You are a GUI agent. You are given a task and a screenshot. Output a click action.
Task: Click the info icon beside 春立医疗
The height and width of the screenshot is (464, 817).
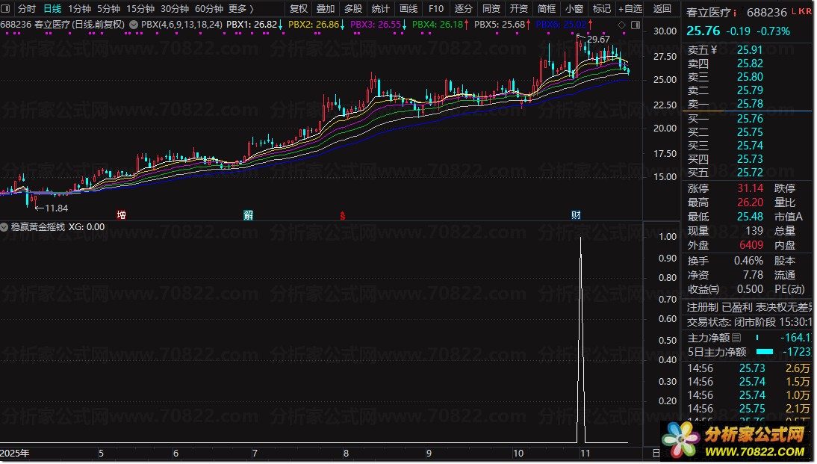click(x=735, y=13)
